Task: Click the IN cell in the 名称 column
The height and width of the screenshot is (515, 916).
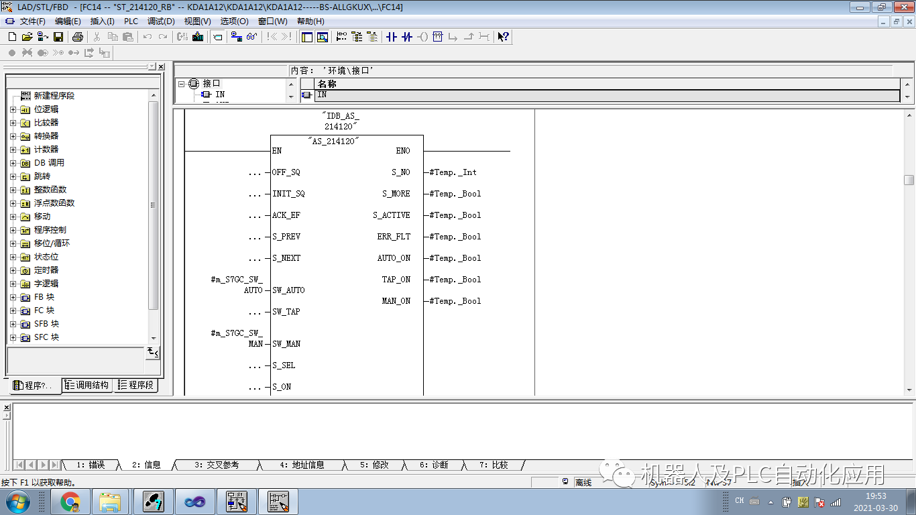Action: click(x=607, y=95)
